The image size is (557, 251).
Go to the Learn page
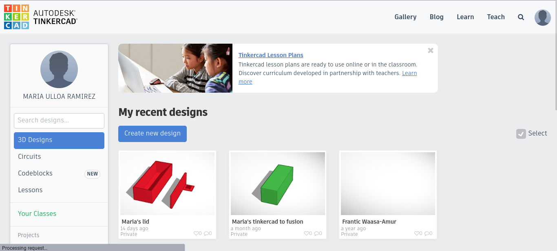[x=465, y=17]
